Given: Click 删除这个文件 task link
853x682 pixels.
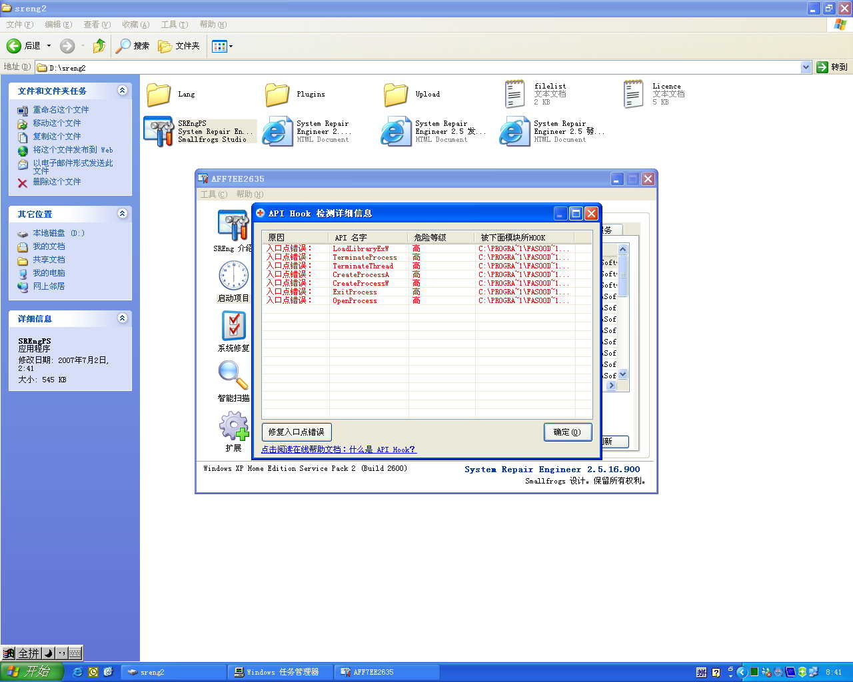Looking at the screenshot, I should (x=57, y=182).
